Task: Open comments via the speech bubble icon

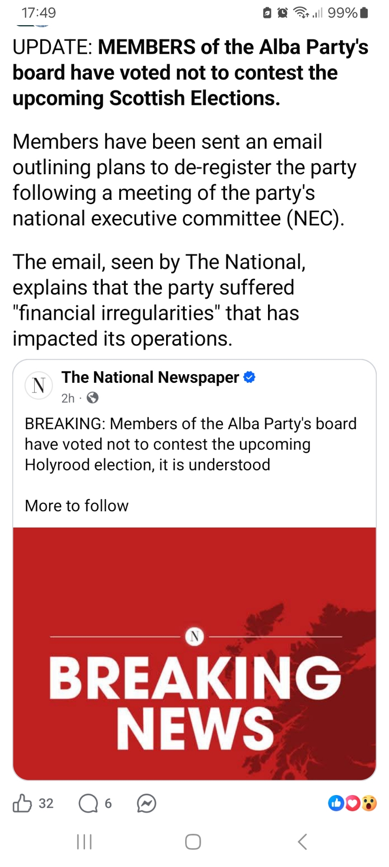Action: [x=88, y=804]
